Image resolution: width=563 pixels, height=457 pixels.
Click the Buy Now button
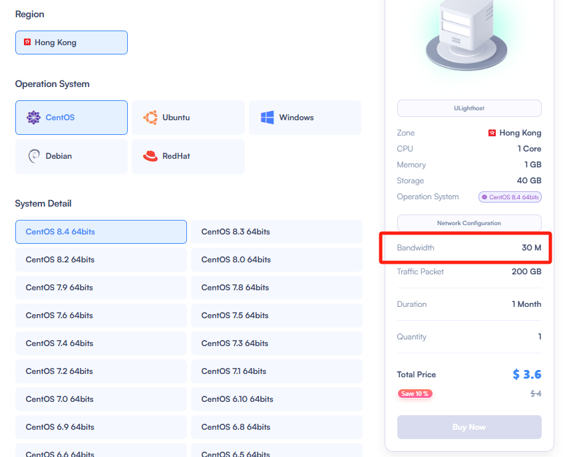pyautogui.click(x=469, y=427)
